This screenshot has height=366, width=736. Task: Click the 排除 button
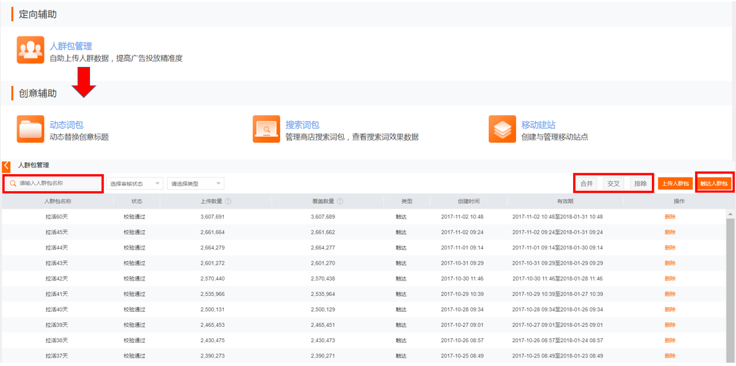coord(640,183)
